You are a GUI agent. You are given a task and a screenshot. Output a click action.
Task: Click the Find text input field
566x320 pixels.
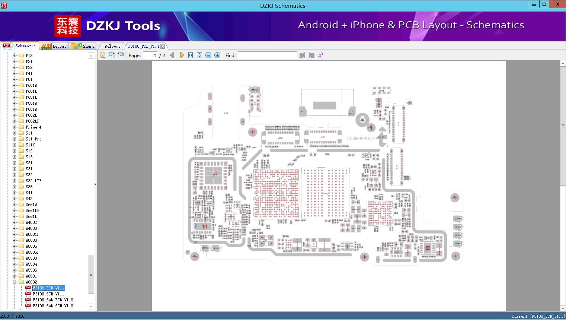pyautogui.click(x=267, y=55)
